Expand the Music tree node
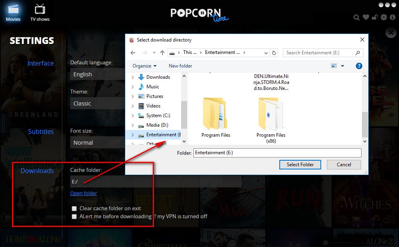The height and width of the screenshot is (247, 399). 132,87
